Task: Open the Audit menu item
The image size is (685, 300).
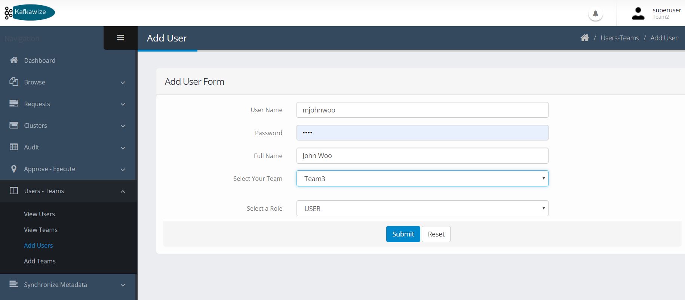Action: click(31, 147)
